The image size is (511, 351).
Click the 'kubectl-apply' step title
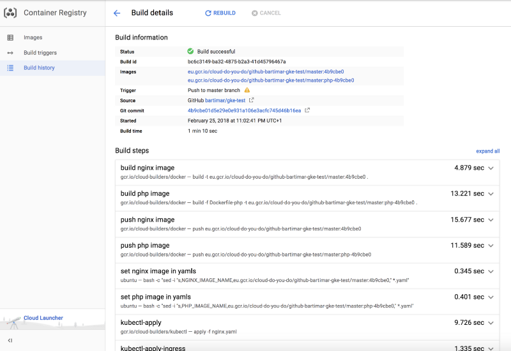click(141, 322)
